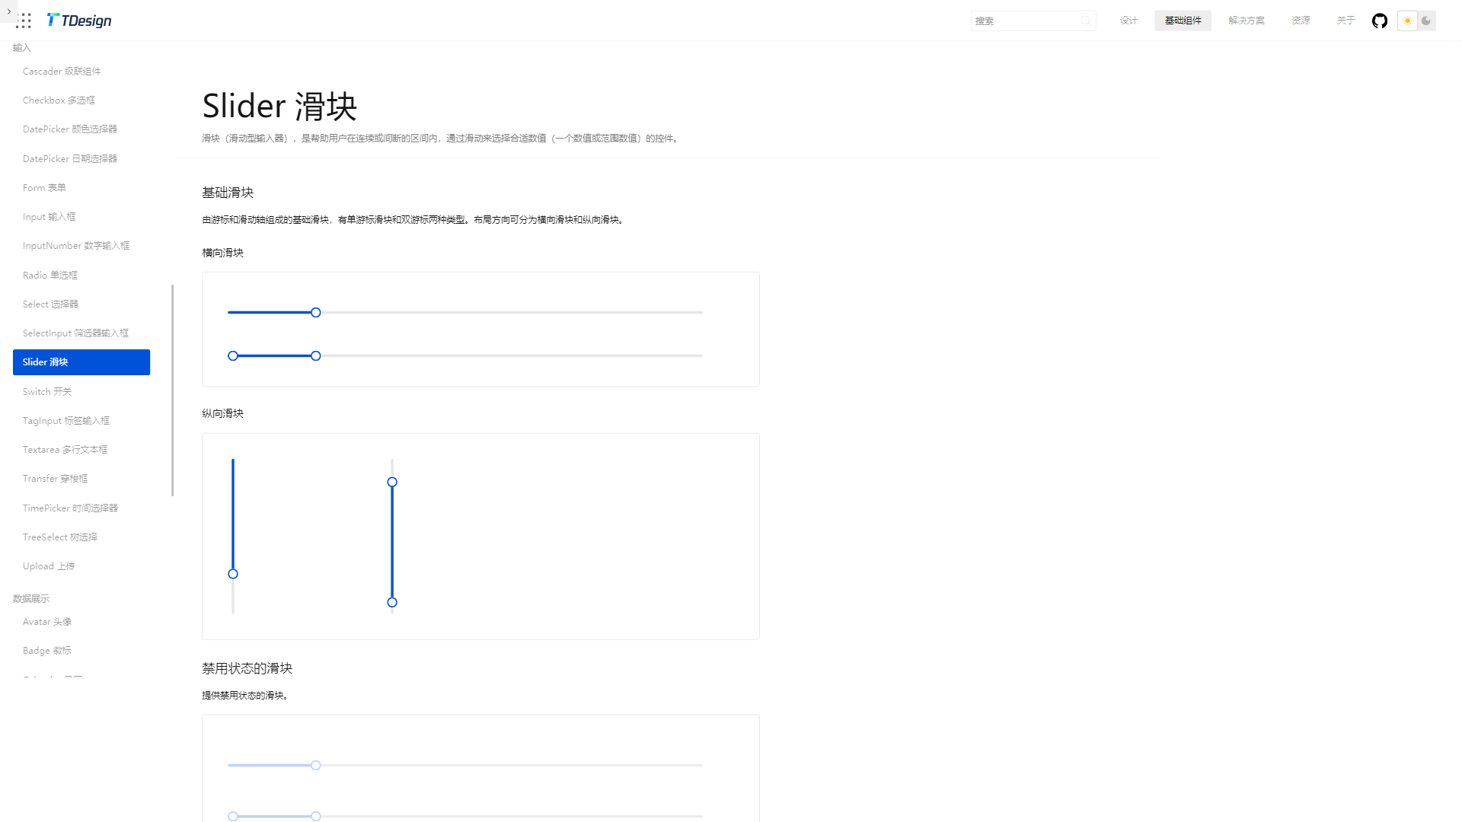Click the first vertical slider handle
The height and width of the screenshot is (822, 1462).
(x=233, y=574)
